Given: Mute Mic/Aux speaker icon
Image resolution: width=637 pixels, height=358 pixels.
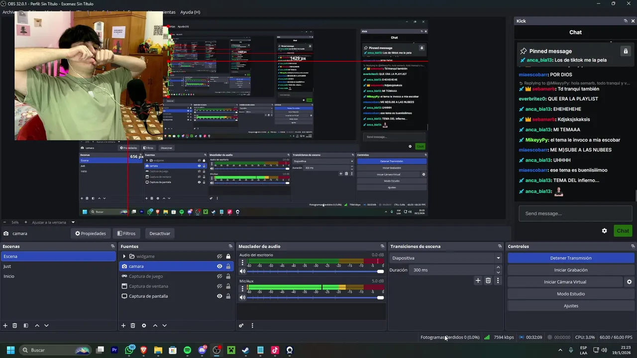Looking at the screenshot, I should coord(242,297).
